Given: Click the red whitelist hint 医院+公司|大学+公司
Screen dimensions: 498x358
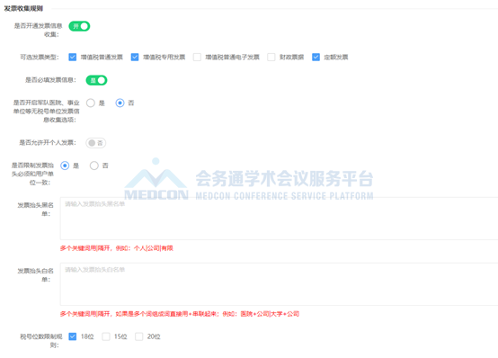Looking at the screenshot, I should (x=180, y=314).
